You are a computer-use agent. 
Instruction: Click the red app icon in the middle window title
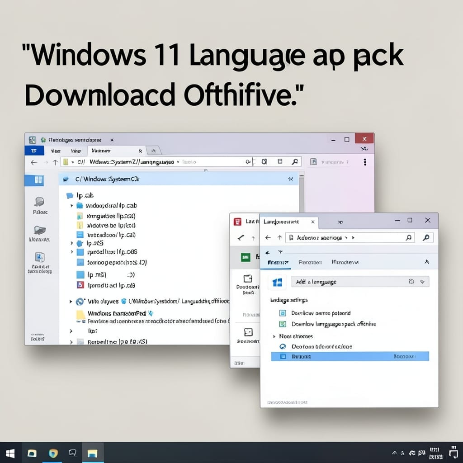coord(237,222)
